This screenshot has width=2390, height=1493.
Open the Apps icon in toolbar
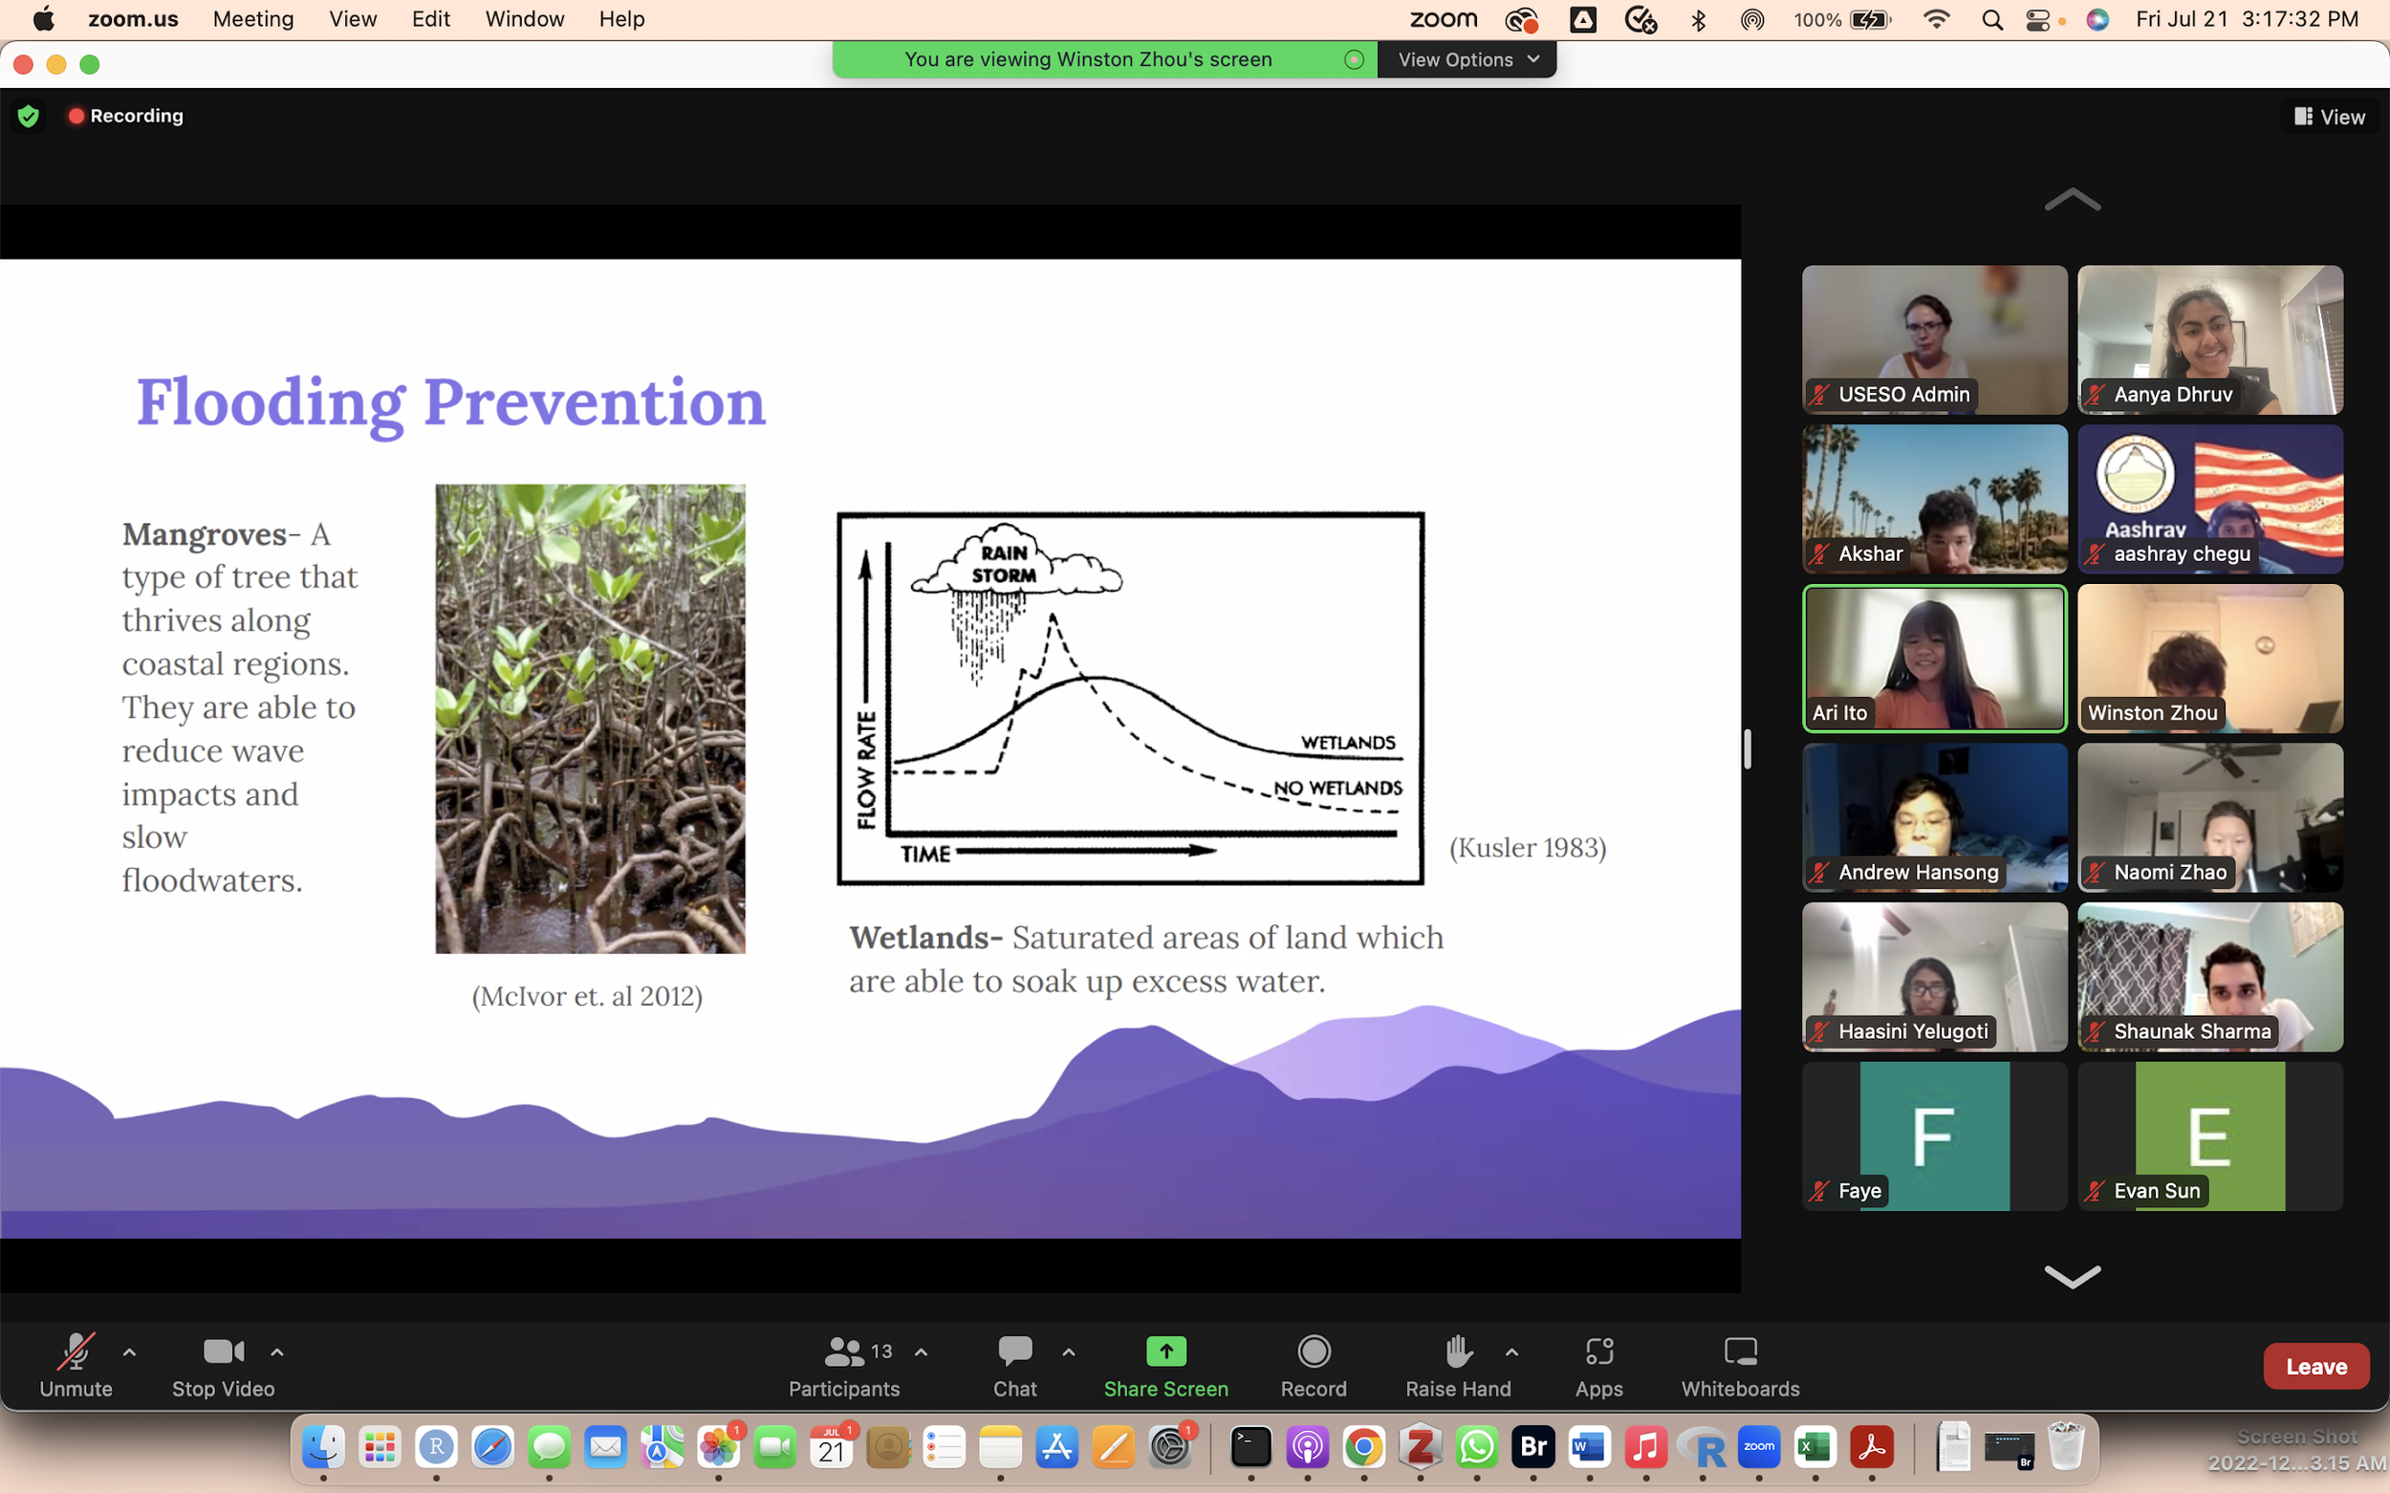pos(1597,1352)
